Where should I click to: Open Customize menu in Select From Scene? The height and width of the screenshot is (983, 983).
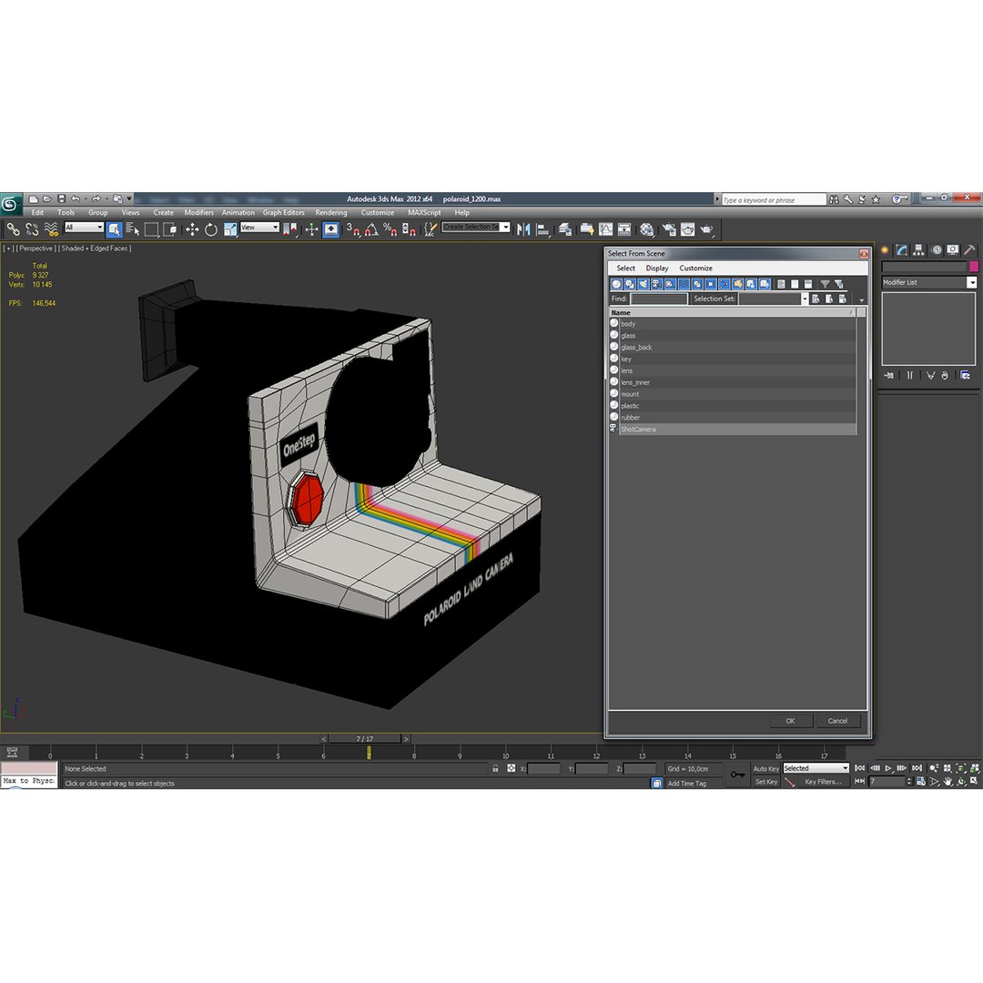coord(696,268)
